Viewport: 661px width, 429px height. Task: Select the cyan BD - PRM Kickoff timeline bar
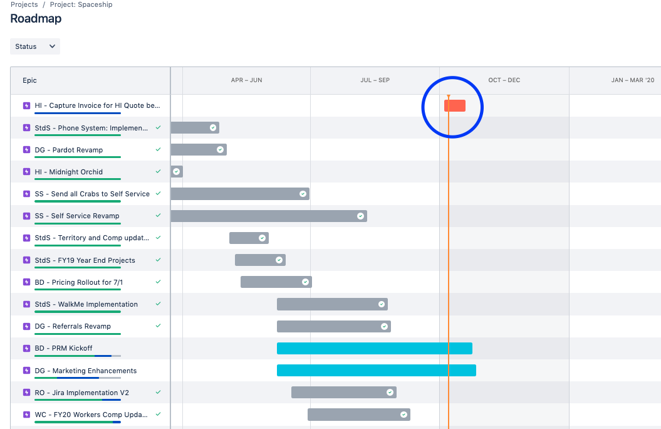pyautogui.click(x=374, y=349)
